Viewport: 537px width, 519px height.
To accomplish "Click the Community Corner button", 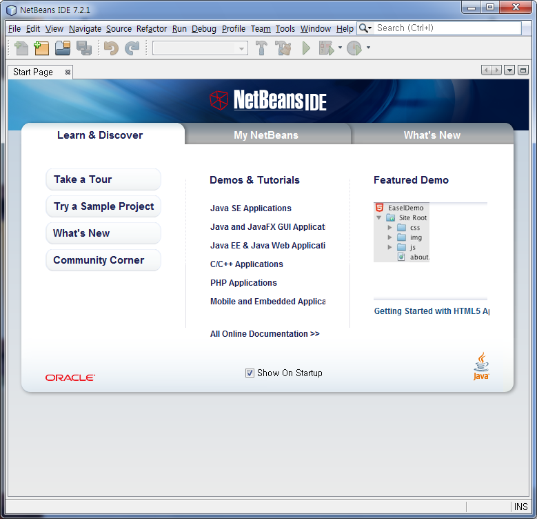I will tap(103, 259).
